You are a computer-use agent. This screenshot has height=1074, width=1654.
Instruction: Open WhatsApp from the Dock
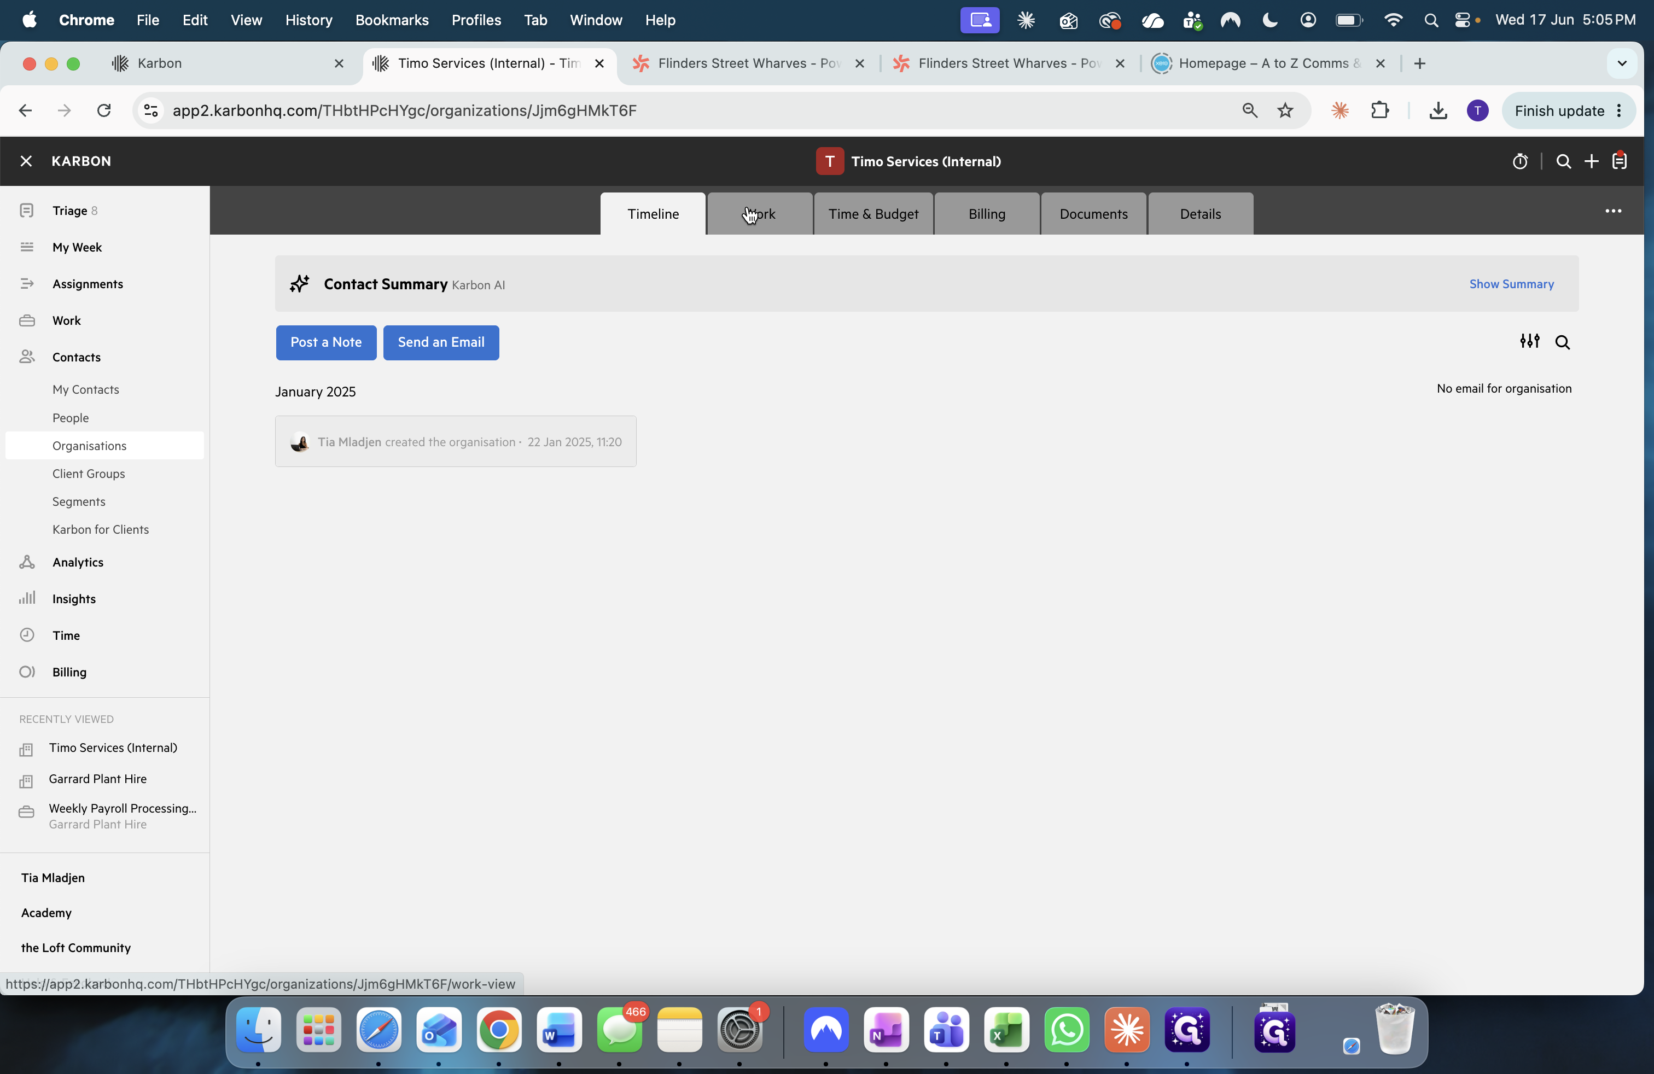pyautogui.click(x=1067, y=1030)
